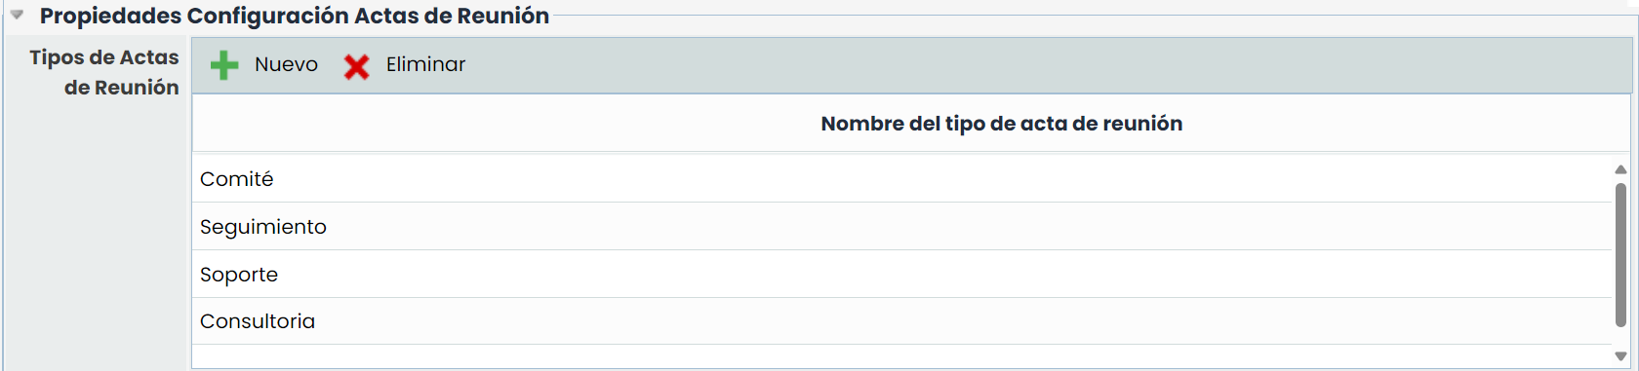Click the vertical scrollbar thumb
Screen dimensions: 1639x371
pyautogui.click(x=1620, y=256)
